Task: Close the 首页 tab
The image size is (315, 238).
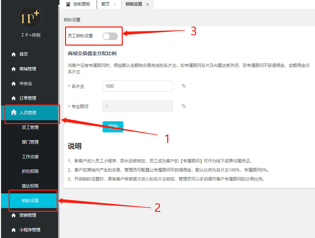Action: point(115,5)
